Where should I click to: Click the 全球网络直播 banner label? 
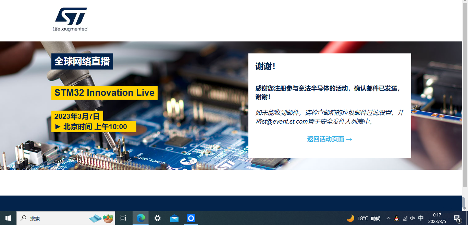pos(82,61)
